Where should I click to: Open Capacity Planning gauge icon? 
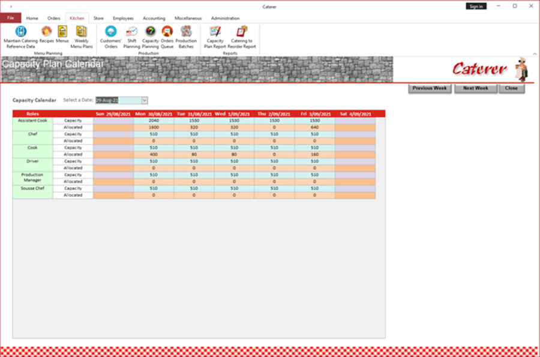coord(150,37)
